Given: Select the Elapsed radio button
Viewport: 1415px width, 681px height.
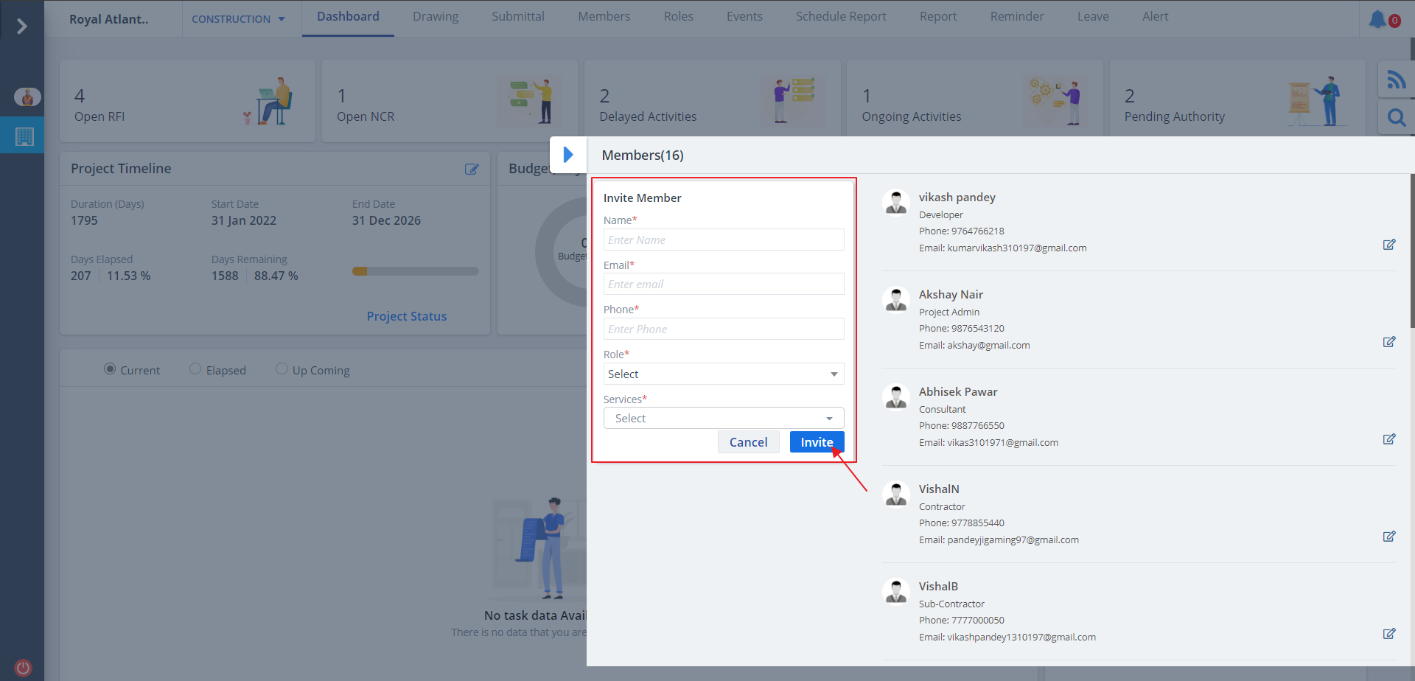Looking at the screenshot, I should (x=195, y=369).
